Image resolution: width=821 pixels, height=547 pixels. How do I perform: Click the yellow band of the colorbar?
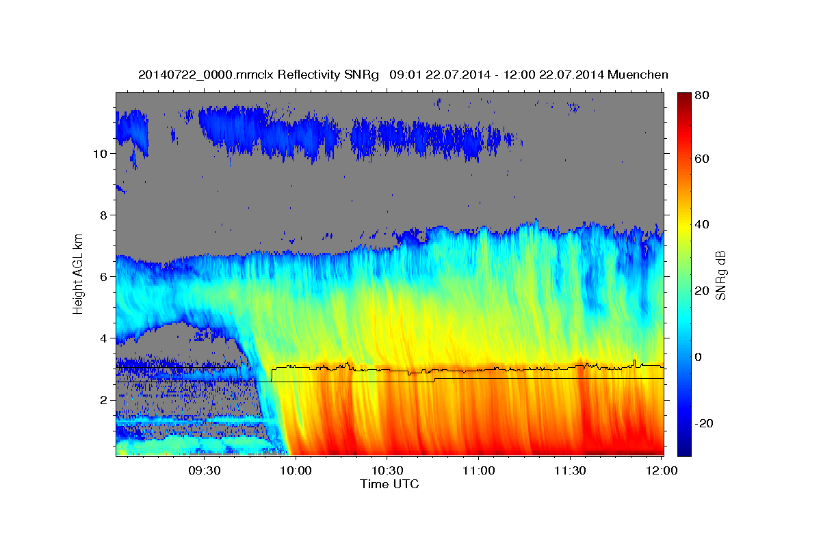tap(684, 224)
